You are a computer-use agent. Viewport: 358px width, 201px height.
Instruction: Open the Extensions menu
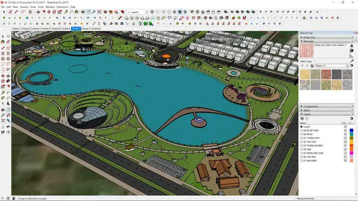click(62, 7)
